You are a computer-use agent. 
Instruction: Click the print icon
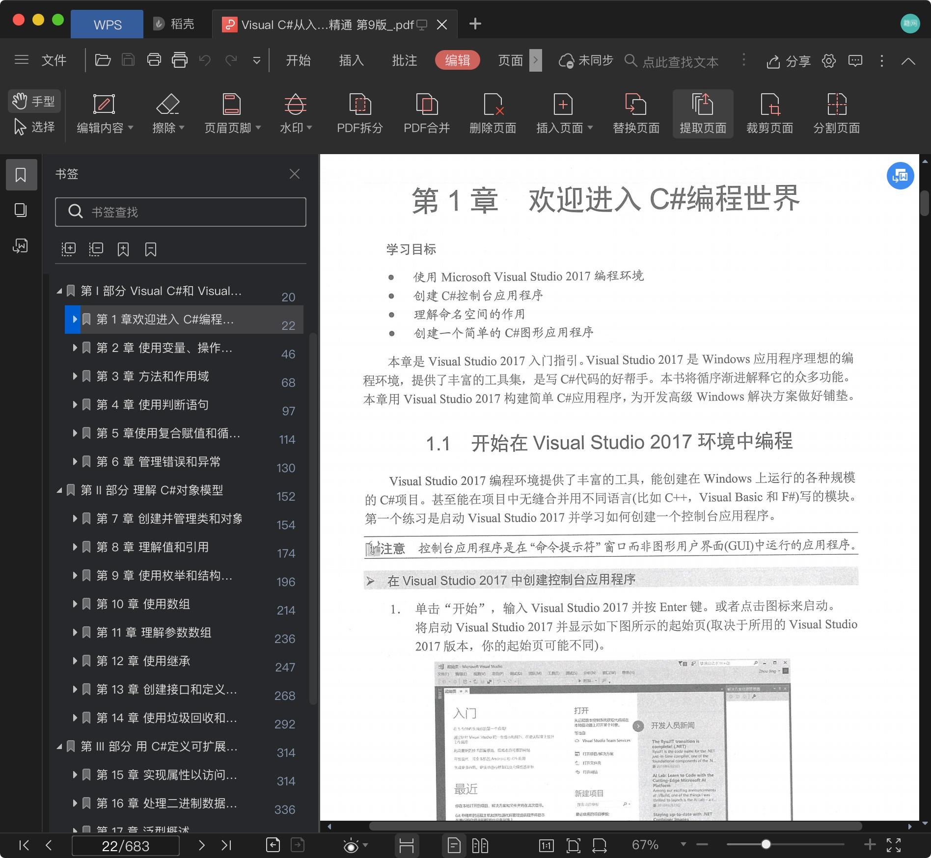tap(154, 60)
